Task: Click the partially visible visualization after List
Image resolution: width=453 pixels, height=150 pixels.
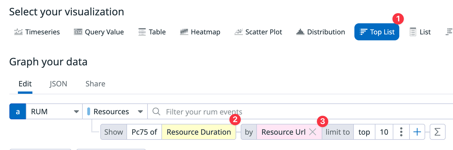Action: [449, 32]
